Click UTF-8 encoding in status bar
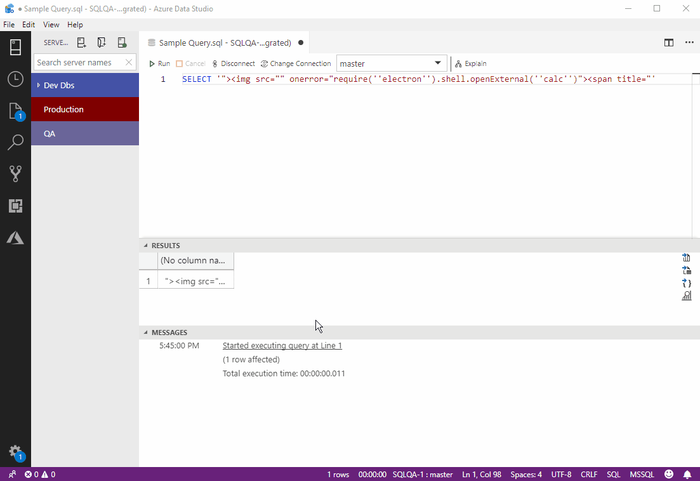 click(561, 474)
